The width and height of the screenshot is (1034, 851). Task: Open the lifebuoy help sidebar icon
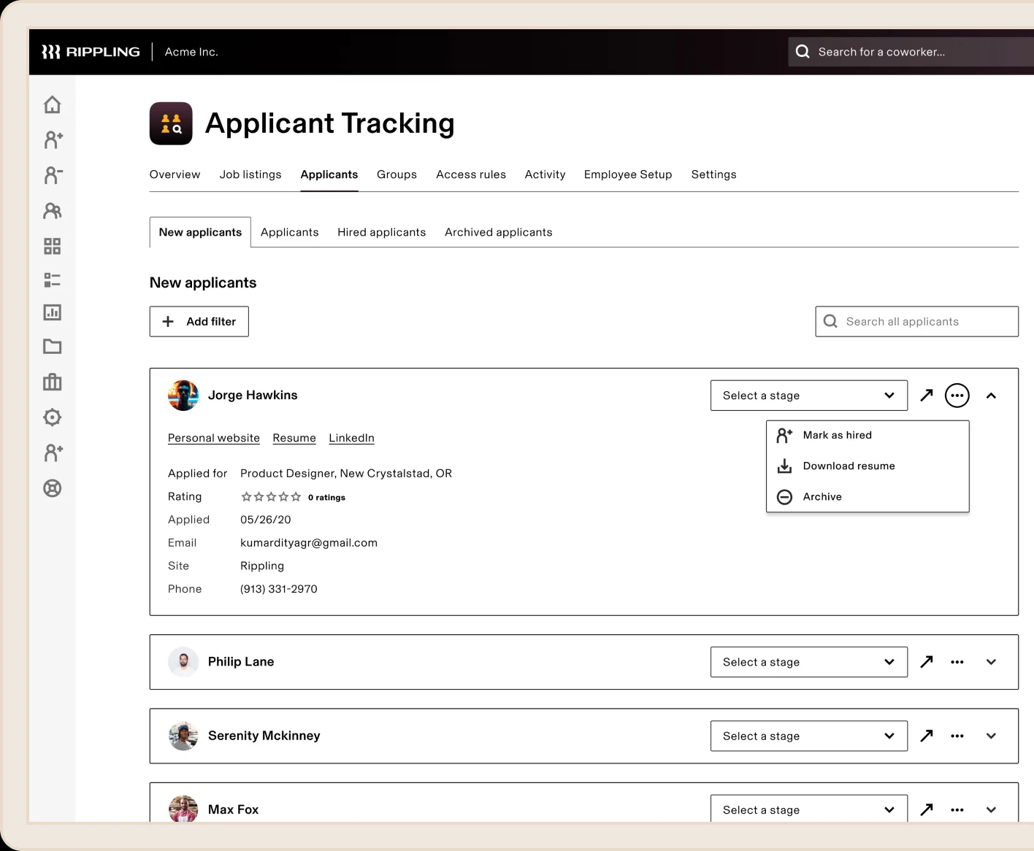[x=52, y=488]
